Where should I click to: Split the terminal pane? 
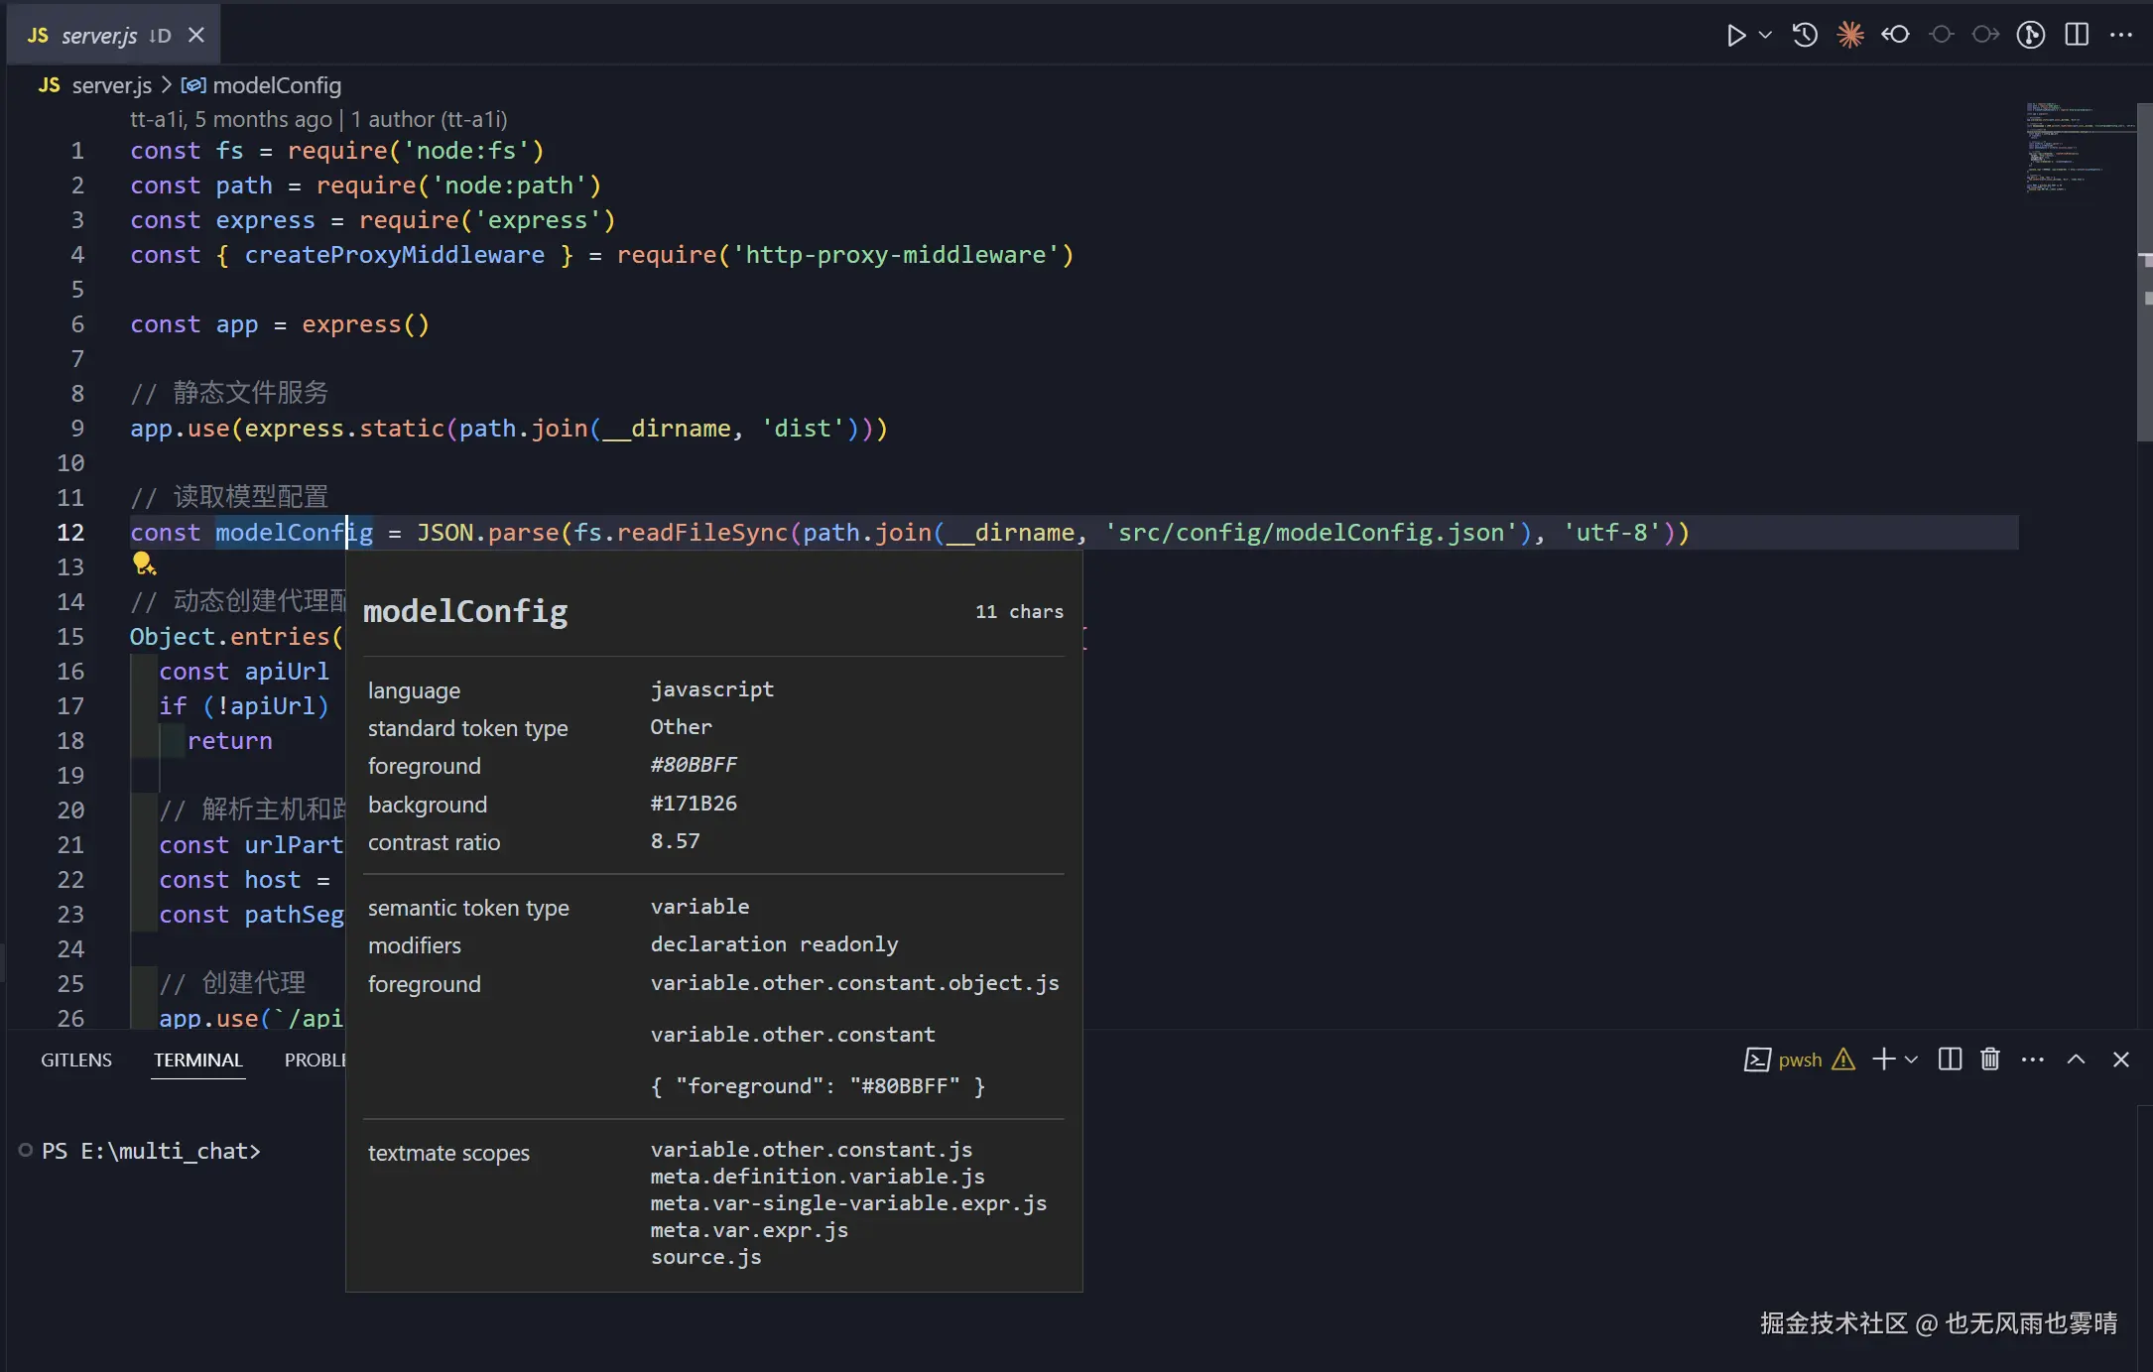click(x=1950, y=1060)
